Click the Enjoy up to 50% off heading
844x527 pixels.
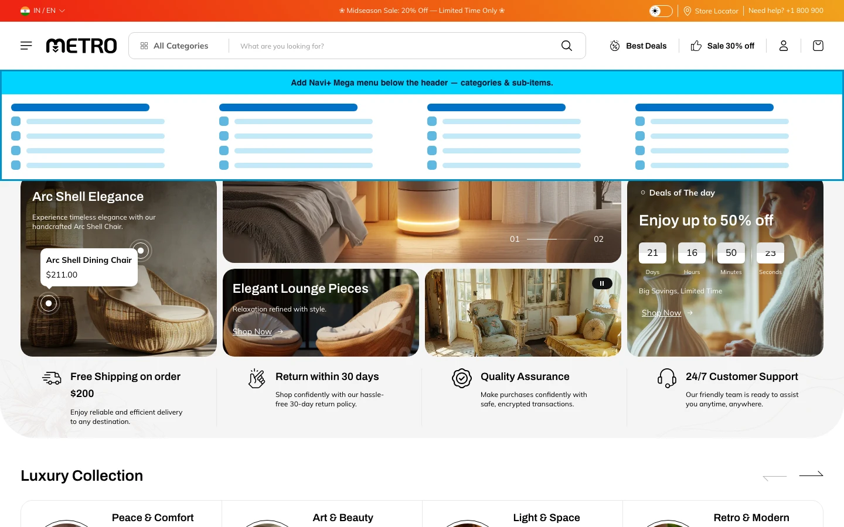pyautogui.click(x=706, y=220)
